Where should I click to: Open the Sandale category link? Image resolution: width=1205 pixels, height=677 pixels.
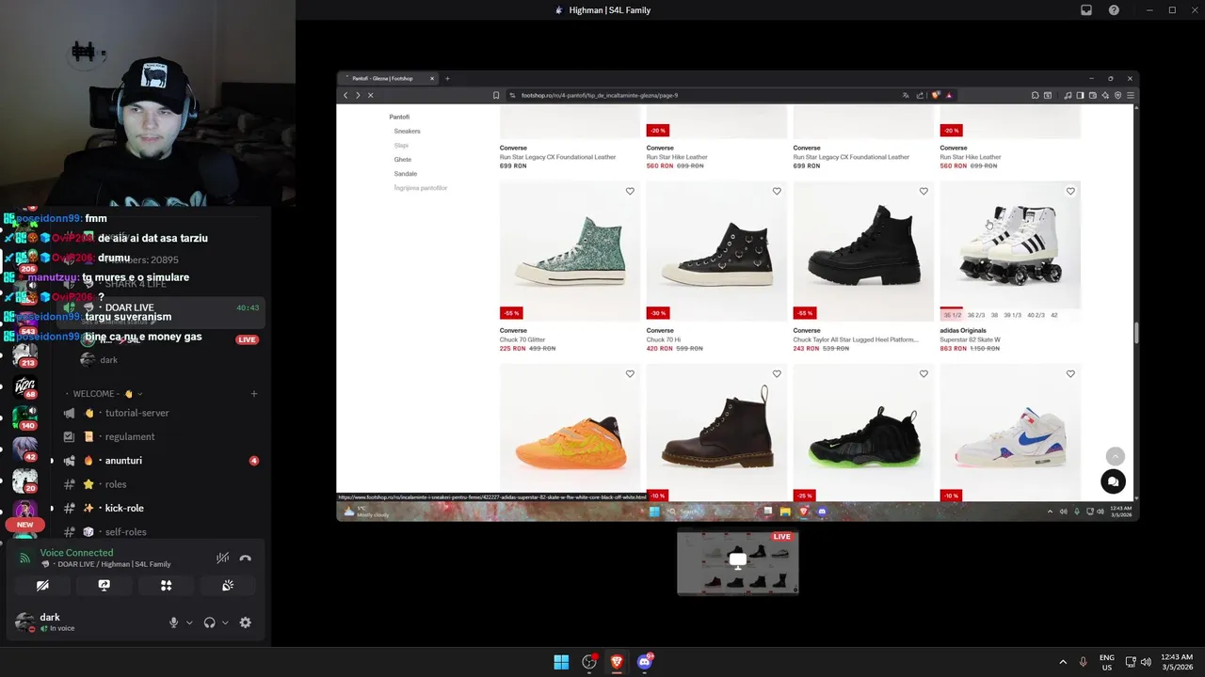click(x=406, y=174)
